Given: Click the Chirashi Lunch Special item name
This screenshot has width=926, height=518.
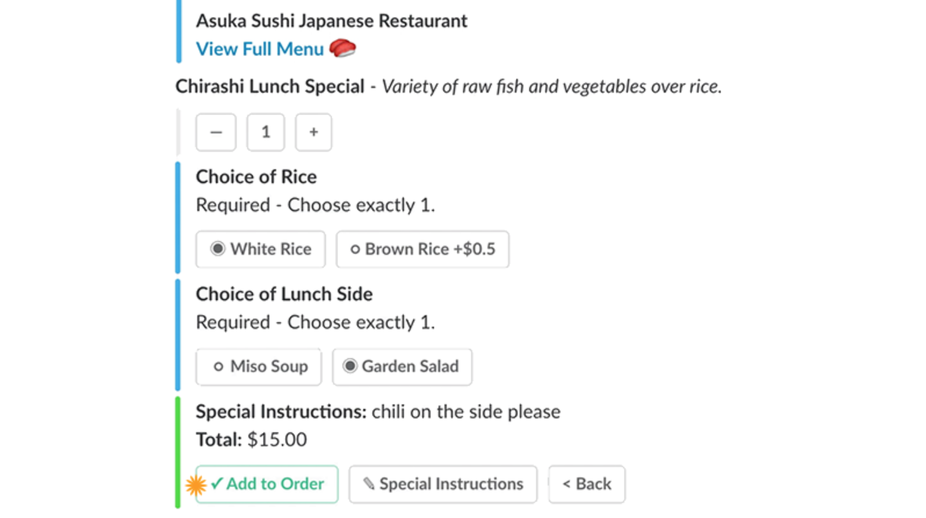Looking at the screenshot, I should click(x=270, y=86).
